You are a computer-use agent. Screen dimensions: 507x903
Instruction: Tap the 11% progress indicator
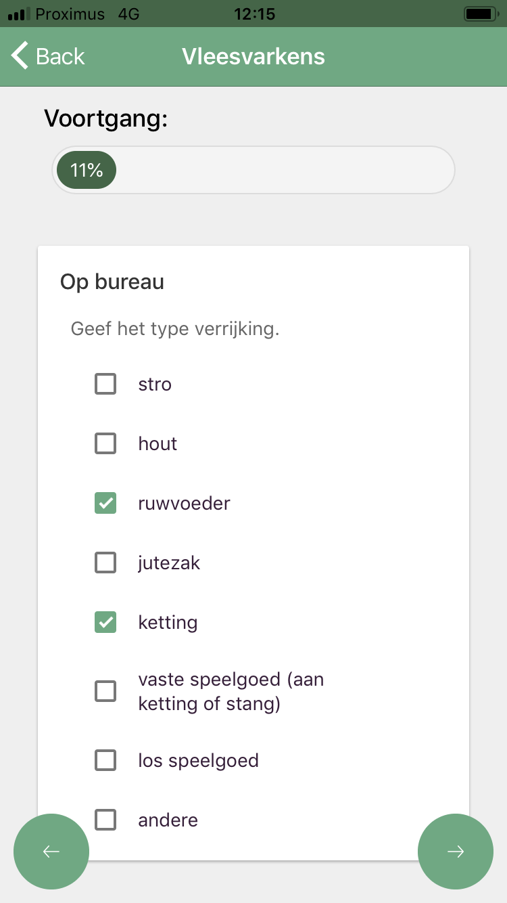[x=87, y=169]
